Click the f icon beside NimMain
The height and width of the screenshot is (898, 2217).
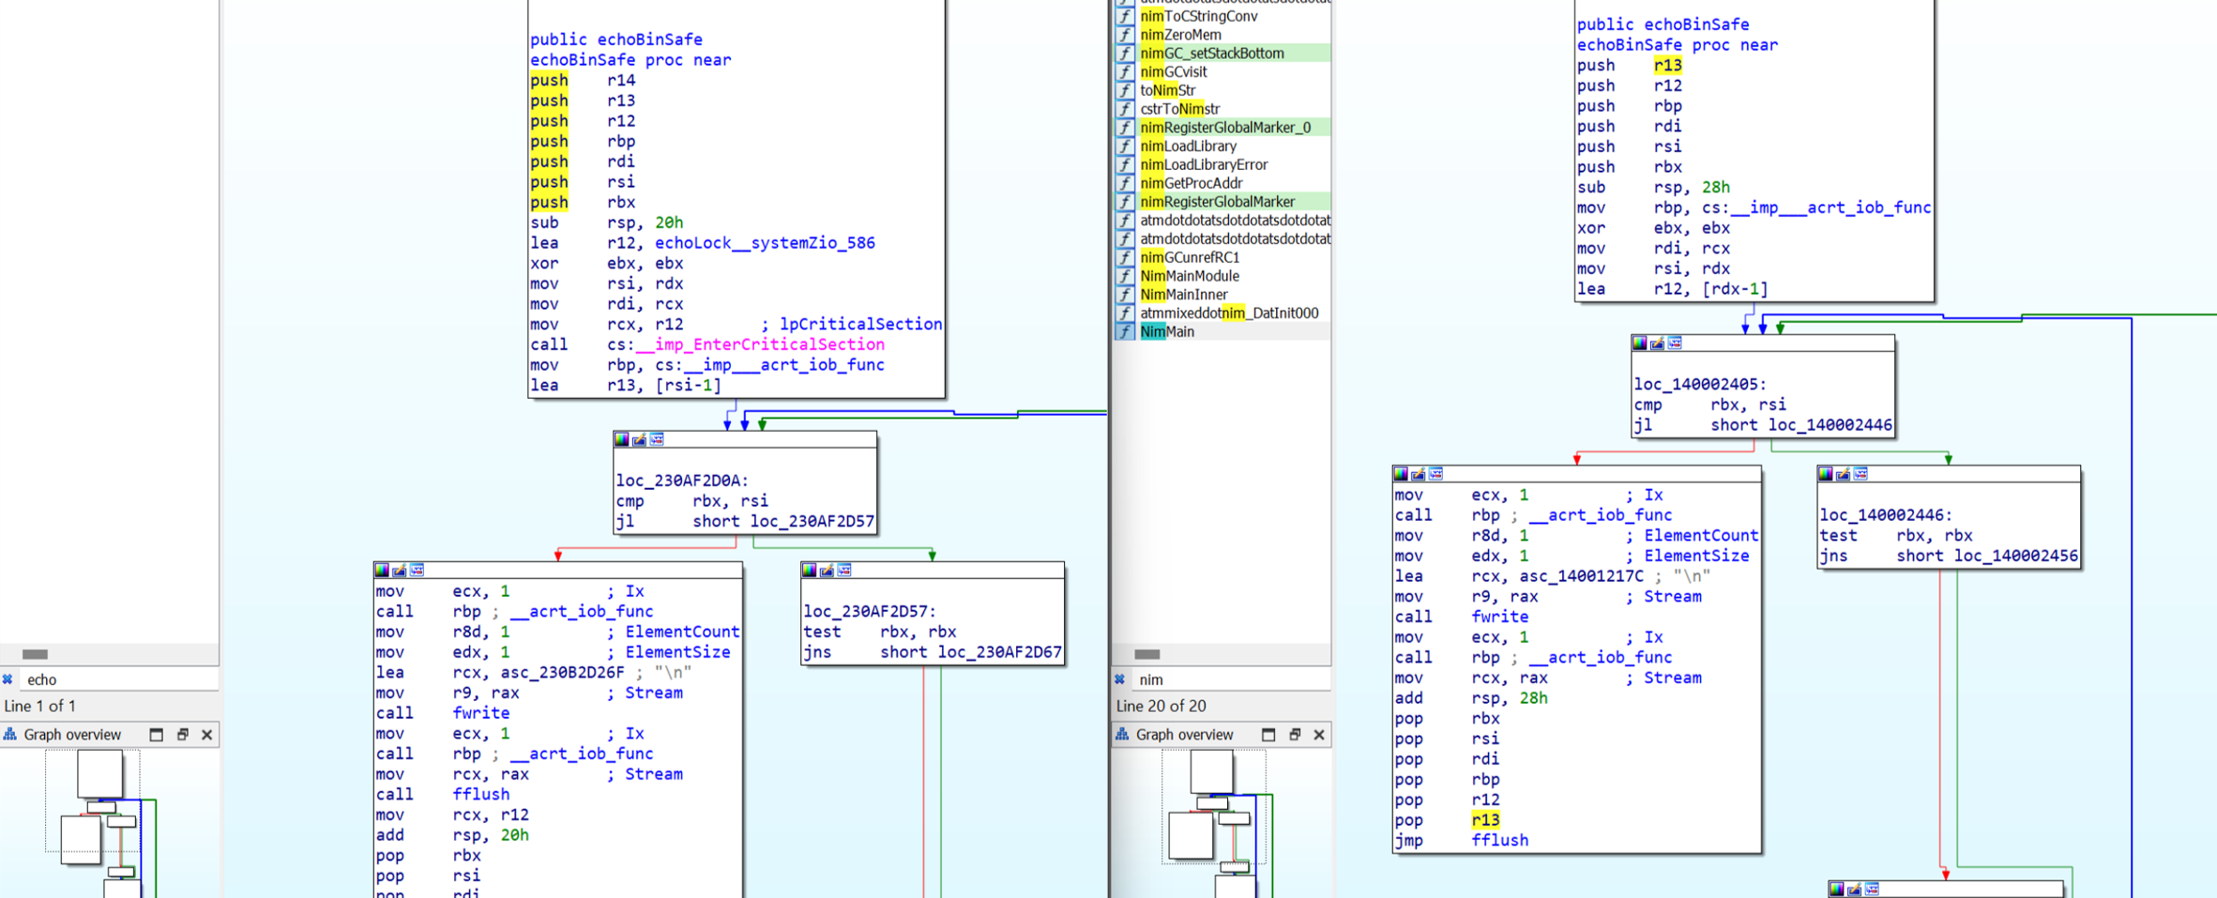pyautogui.click(x=1124, y=331)
